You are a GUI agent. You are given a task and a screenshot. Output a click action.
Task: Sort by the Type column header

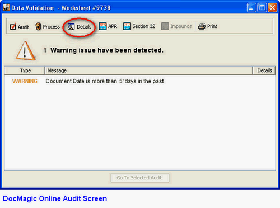25,70
